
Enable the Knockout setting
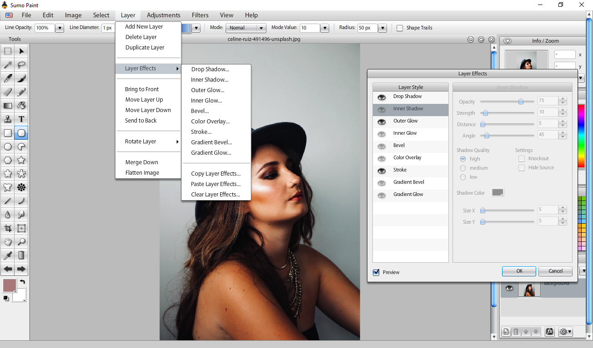point(521,158)
